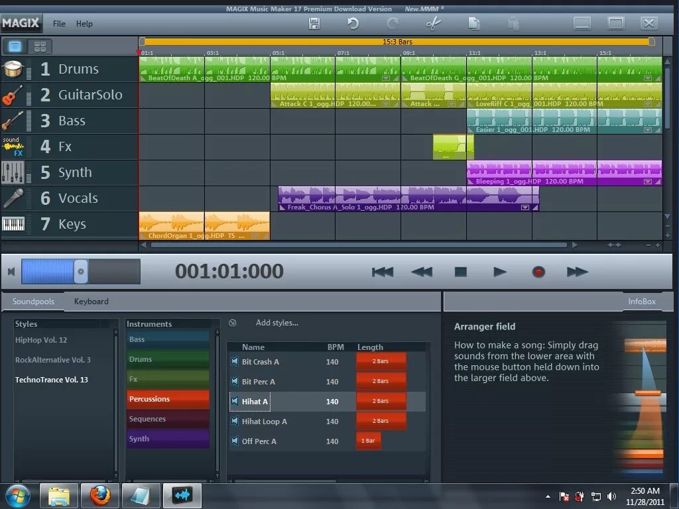Click the Drums track instrument icon
This screenshot has width=679, height=509.
pyautogui.click(x=13, y=69)
